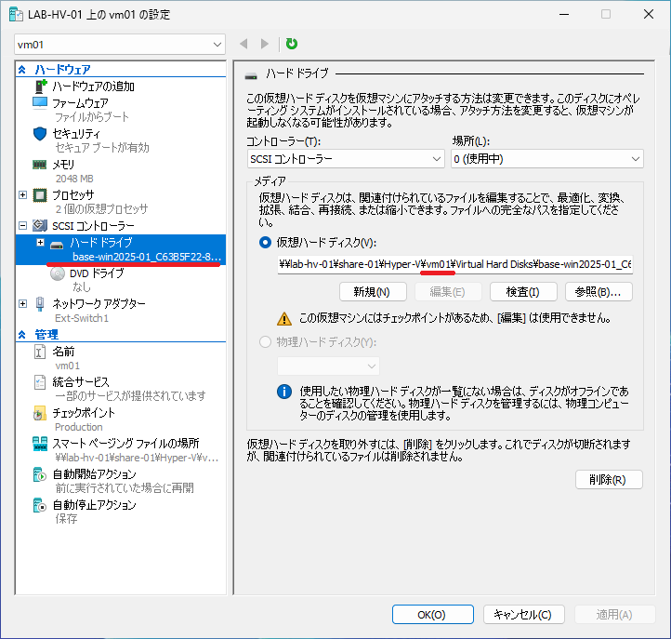This screenshot has height=639, width=671.
Task: Click the プロセッサ CPU icon
Action: pos(40,195)
